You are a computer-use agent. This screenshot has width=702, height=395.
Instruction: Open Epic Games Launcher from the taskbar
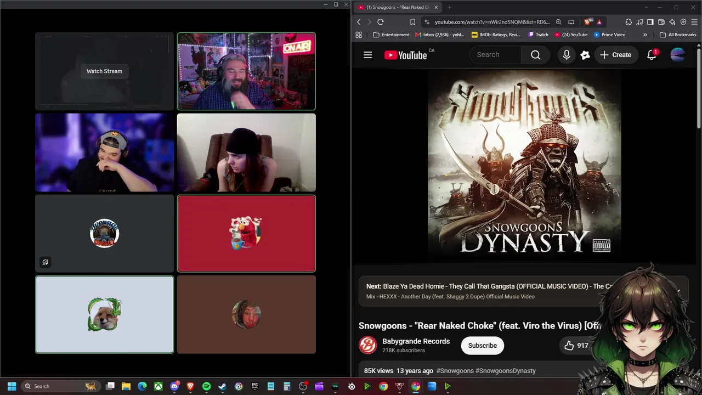pyautogui.click(x=254, y=386)
